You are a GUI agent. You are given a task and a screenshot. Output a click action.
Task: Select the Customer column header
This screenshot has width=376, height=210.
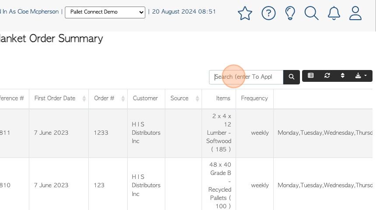[x=145, y=98]
